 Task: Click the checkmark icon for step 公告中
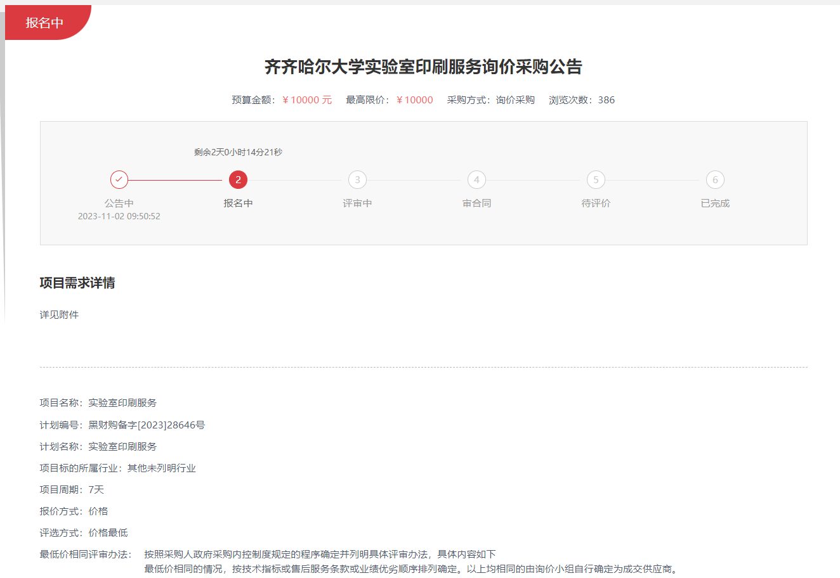pos(119,180)
